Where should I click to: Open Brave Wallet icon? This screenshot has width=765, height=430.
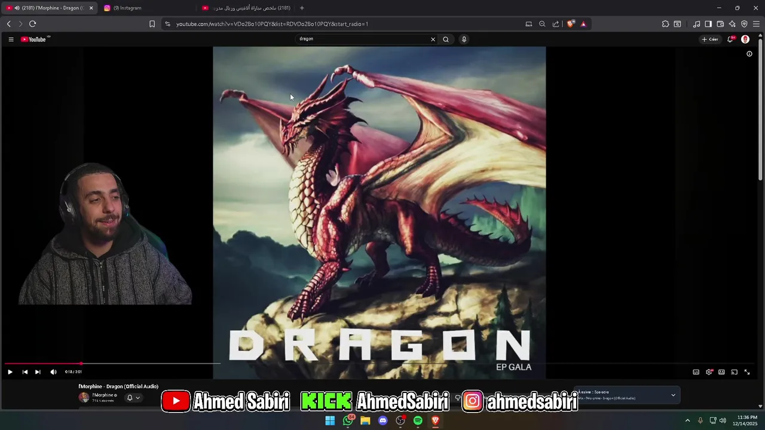(x=720, y=24)
